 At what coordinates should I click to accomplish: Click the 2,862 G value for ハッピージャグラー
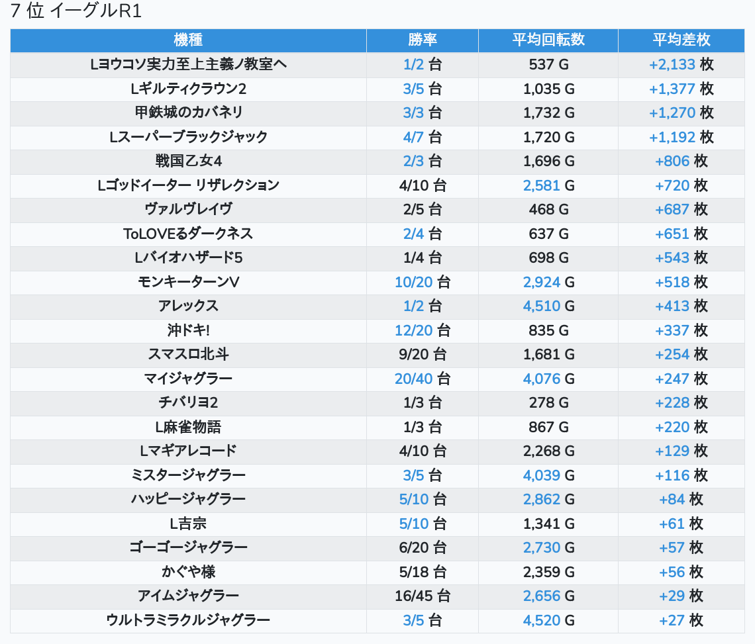point(548,500)
